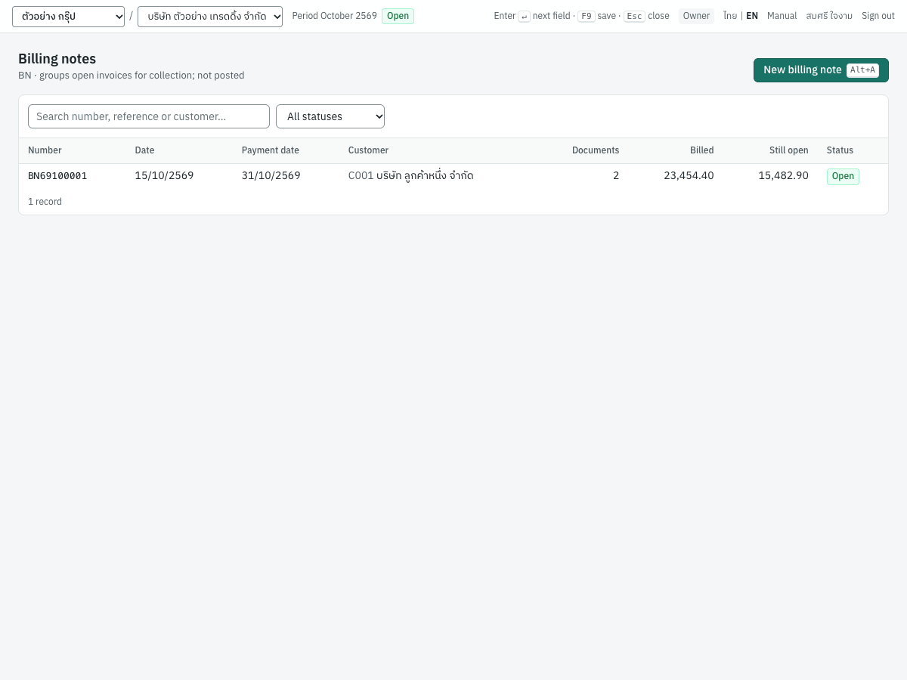Screen dimensions: 907x680
Task: Open the company group dropdown
Action: [68, 17]
